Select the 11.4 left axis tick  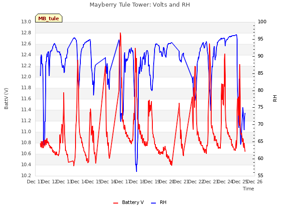click(26, 109)
